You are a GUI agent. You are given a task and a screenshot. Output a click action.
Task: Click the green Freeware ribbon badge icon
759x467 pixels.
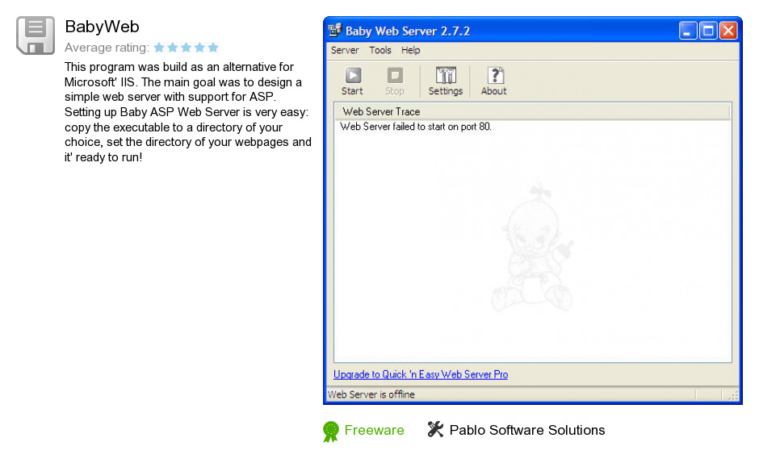[330, 432]
